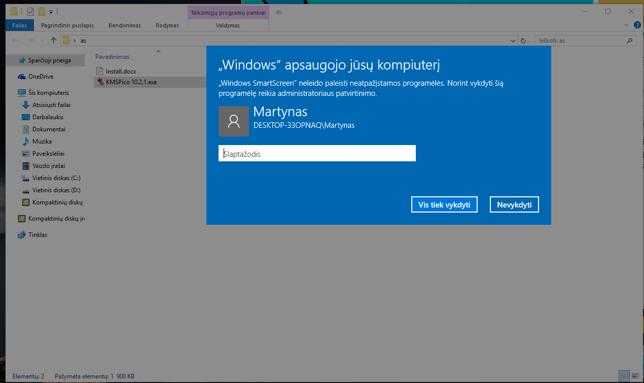Select the Martynas user avatar
The image size is (644, 383).
(234, 121)
